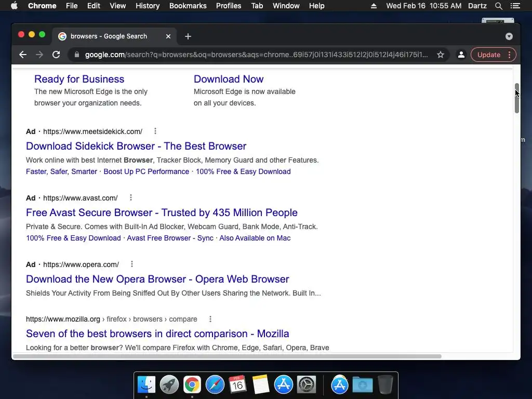Open options for the meetsidekick.com ad
Image resolution: width=532 pixels, height=399 pixels.
[155, 131]
